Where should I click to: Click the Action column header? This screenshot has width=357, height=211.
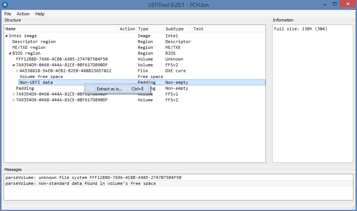point(127,29)
